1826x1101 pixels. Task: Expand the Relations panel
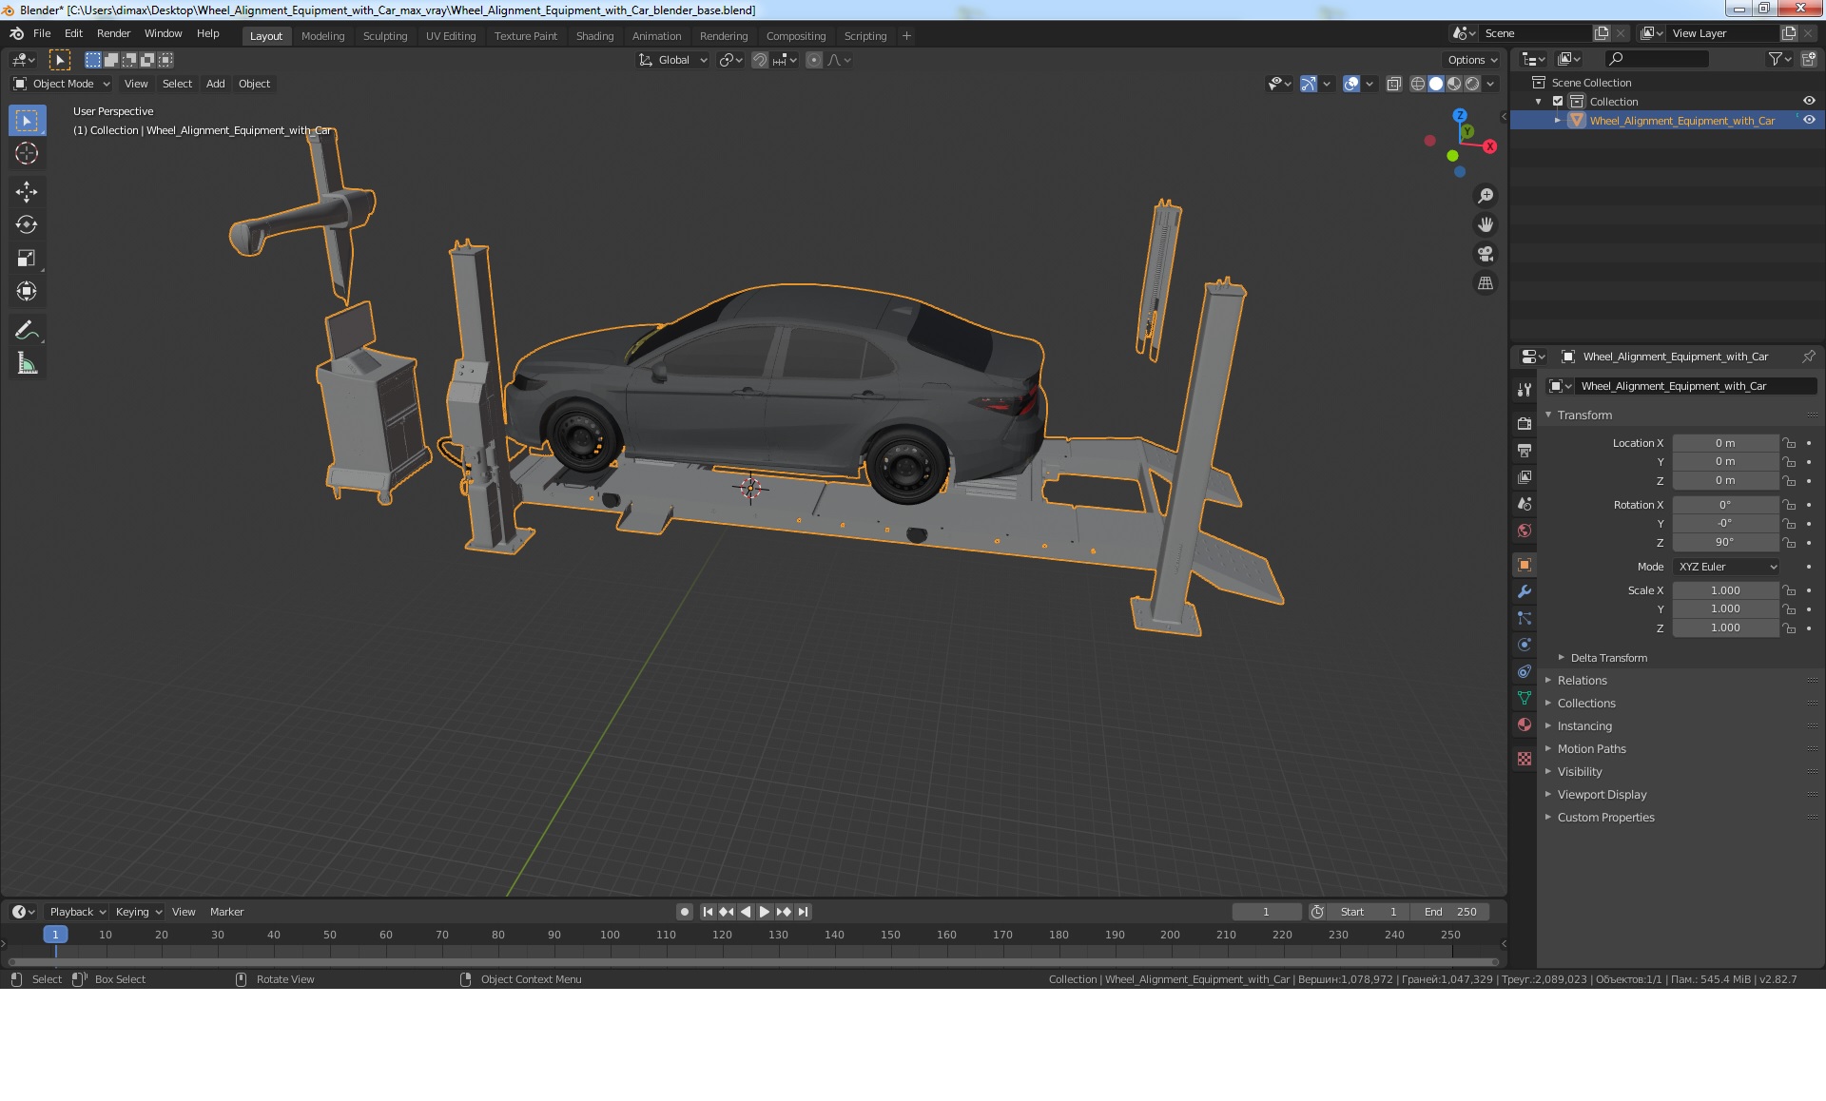point(1582,681)
